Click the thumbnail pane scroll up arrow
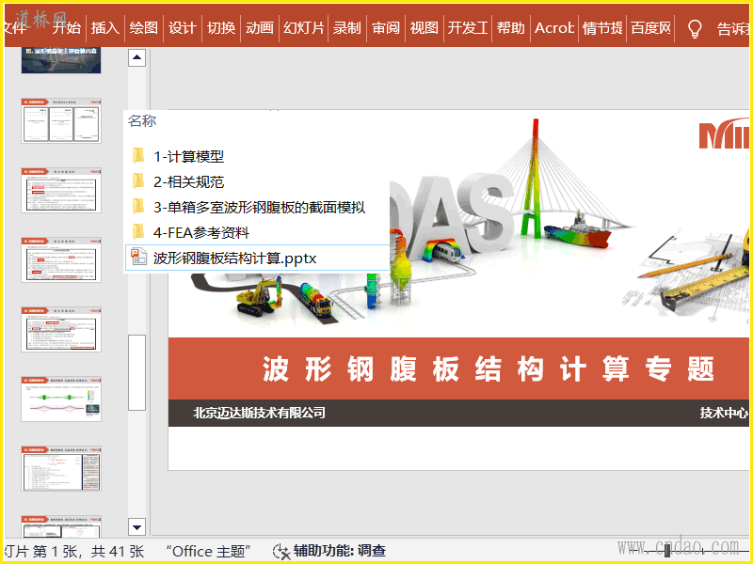Screen dimensions: 753x564 136,57
